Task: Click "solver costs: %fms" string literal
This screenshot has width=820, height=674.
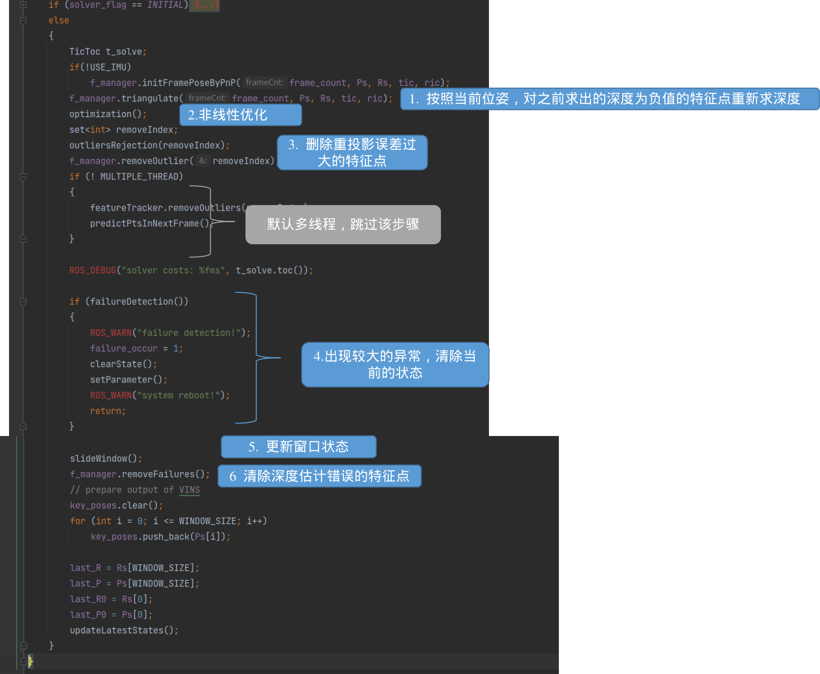Action: [x=173, y=270]
